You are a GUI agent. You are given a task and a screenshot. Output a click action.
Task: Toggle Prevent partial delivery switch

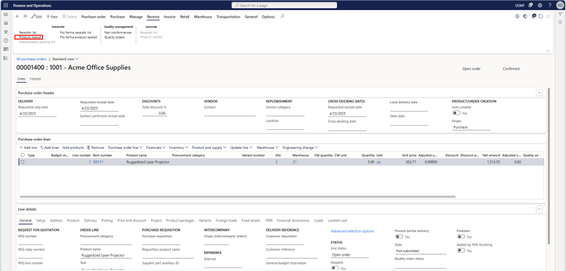(399, 237)
